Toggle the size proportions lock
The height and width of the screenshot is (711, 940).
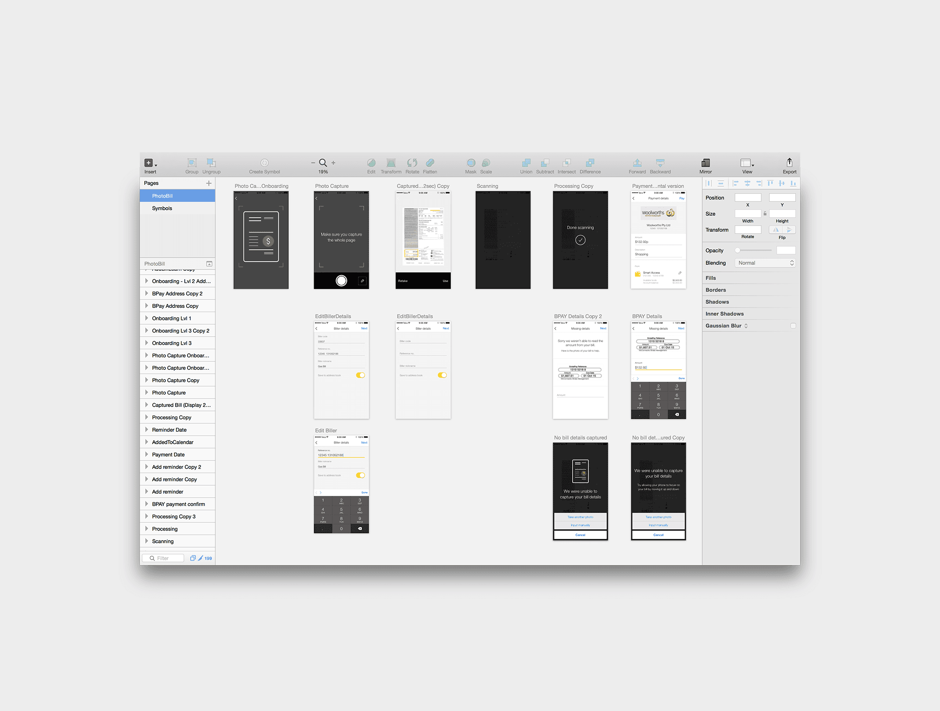(x=765, y=214)
